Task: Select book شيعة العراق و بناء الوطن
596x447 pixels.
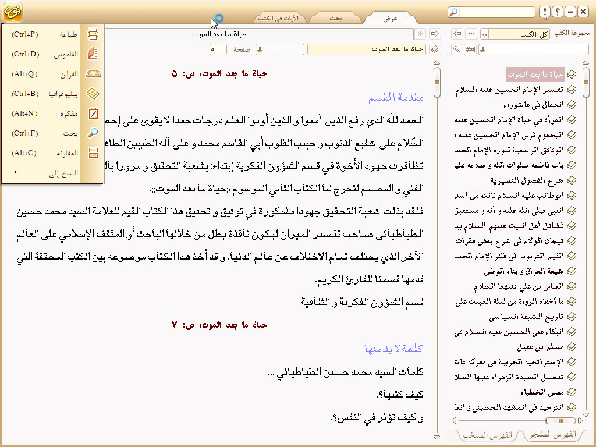Action: [524, 271]
